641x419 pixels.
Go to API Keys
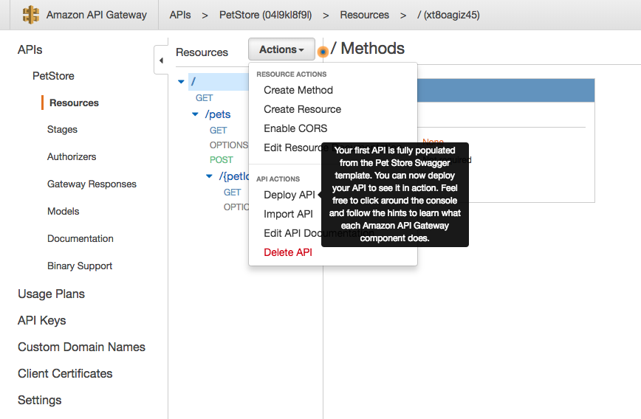(41, 321)
